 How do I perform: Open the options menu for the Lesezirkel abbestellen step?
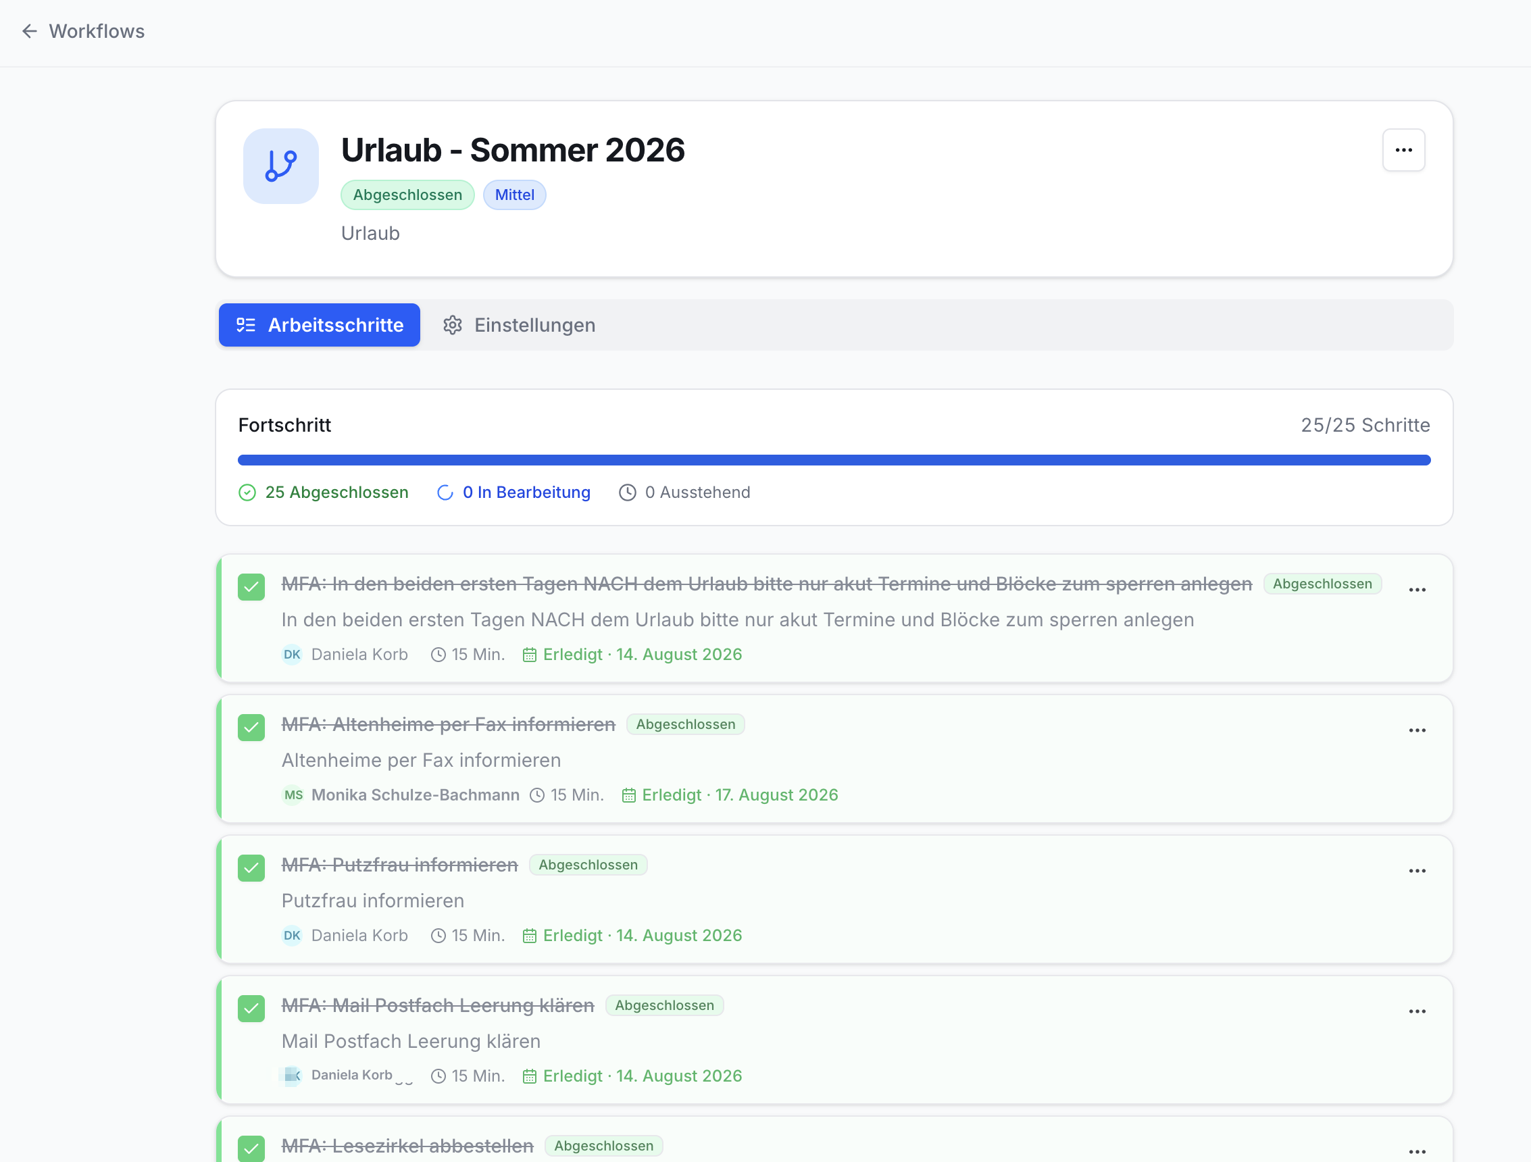click(x=1417, y=1152)
